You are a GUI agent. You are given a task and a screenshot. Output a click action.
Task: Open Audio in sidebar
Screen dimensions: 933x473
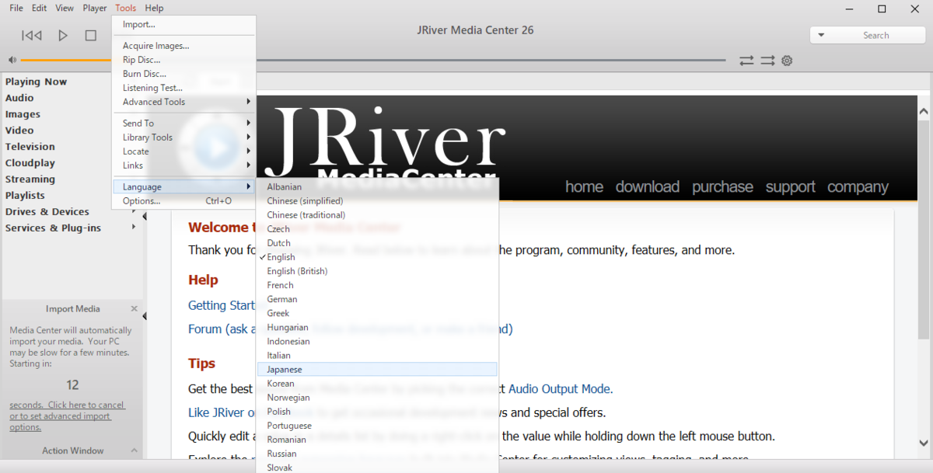[19, 98]
